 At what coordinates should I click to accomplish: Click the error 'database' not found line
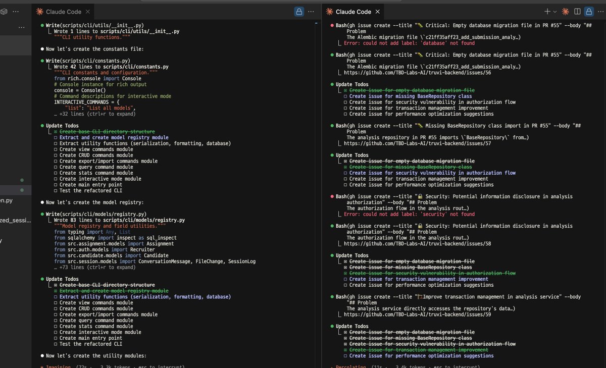(409, 43)
